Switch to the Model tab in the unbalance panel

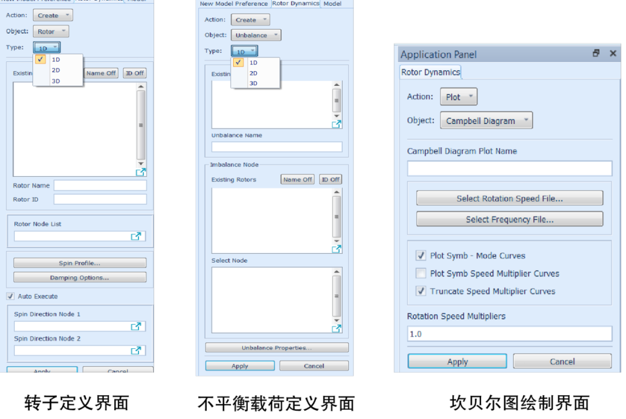tap(333, 3)
